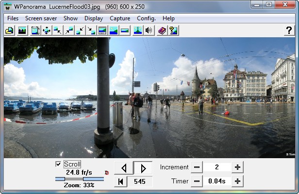Click the narrow strip picture toolbar icon
This screenshot has width=299, height=194.
click(x=125, y=30)
